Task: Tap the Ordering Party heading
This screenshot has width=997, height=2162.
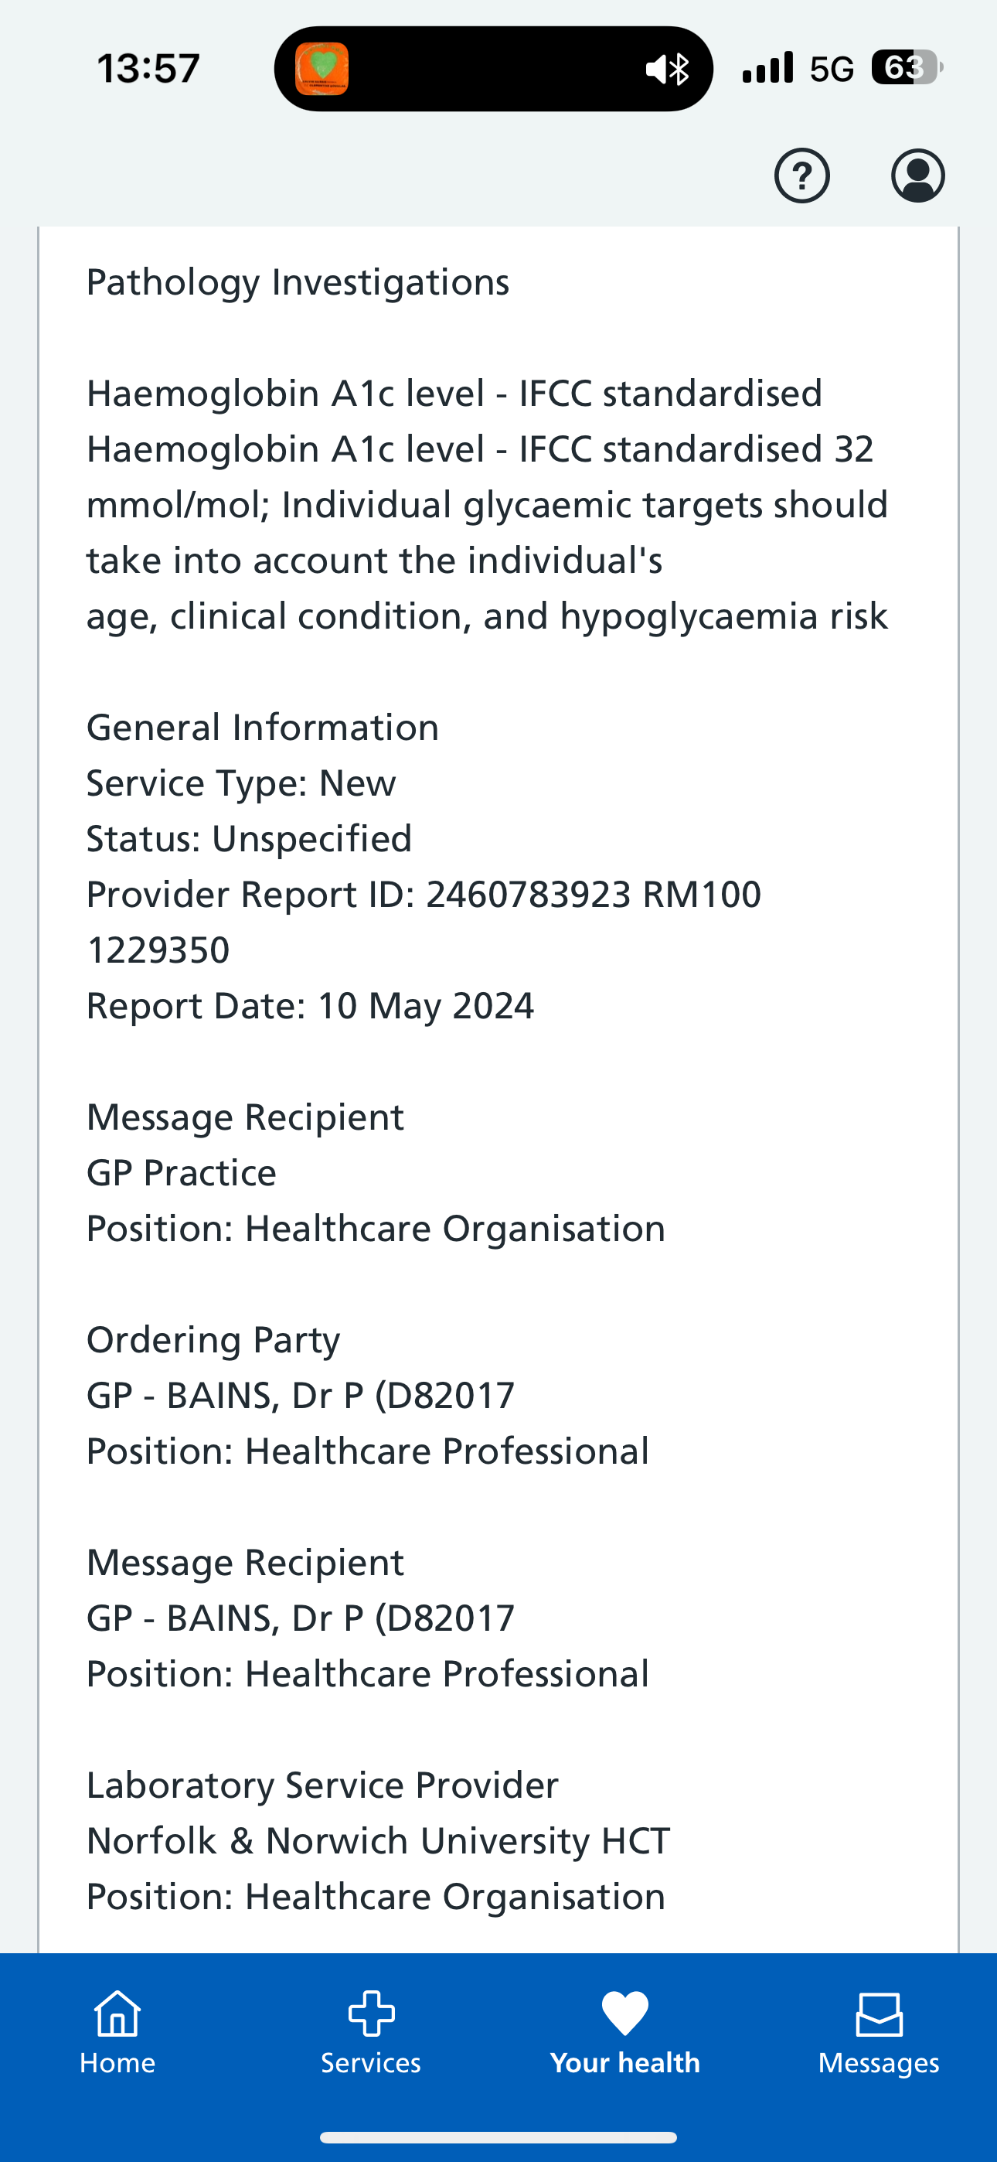Action: click(x=213, y=1339)
